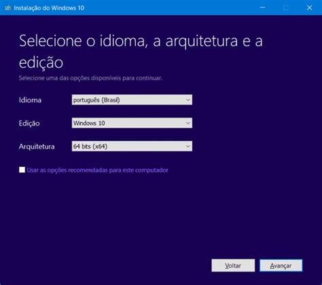322x285 pixels.
Task: Select the português (Brasil) field text
Action: [96, 100]
